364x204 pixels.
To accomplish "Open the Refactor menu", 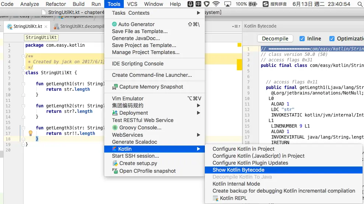I will [x=56, y=4].
